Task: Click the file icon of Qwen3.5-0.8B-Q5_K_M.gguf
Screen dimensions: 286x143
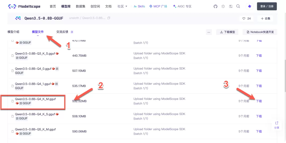Action: coord(13,131)
